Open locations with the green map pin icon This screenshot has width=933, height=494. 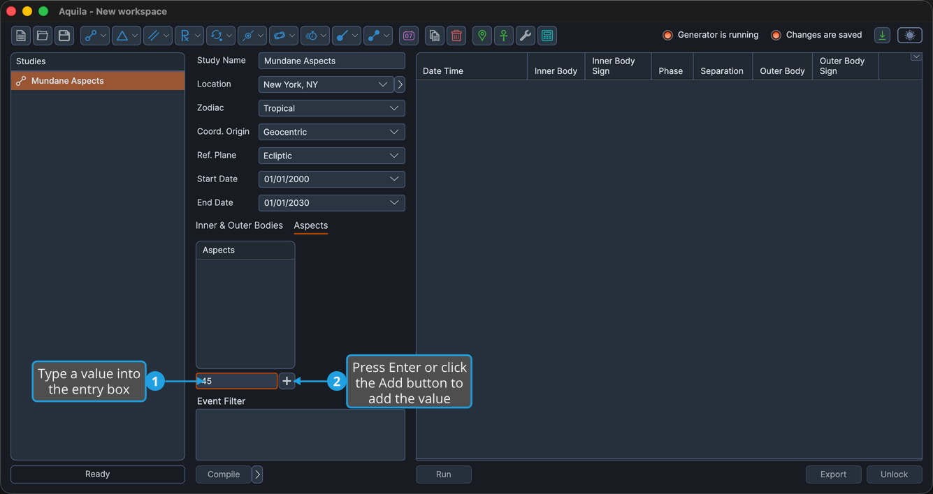pyautogui.click(x=482, y=36)
